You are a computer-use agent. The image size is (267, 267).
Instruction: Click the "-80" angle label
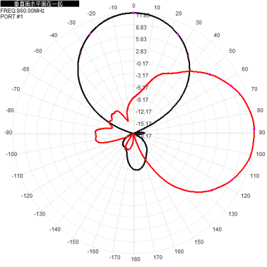click(10, 110)
